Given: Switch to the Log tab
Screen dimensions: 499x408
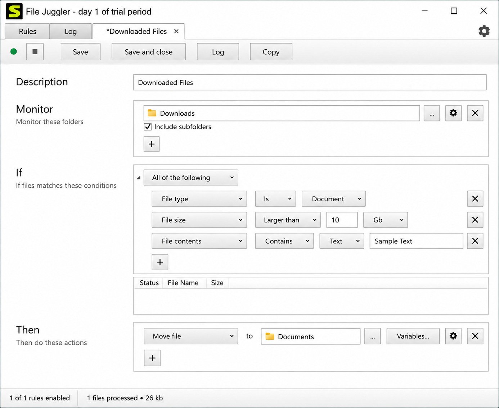Looking at the screenshot, I should coord(71,31).
